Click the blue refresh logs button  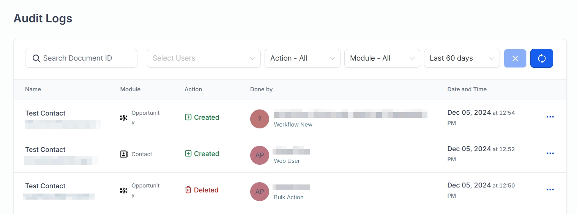pos(541,58)
